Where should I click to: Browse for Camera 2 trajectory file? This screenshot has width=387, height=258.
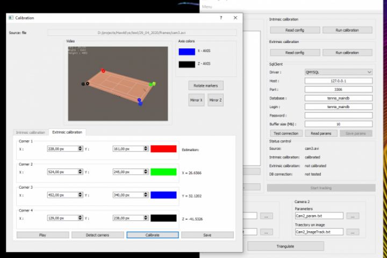pos(353,232)
